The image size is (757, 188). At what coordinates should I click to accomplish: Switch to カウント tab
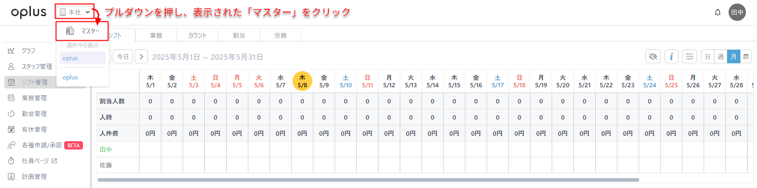(197, 35)
